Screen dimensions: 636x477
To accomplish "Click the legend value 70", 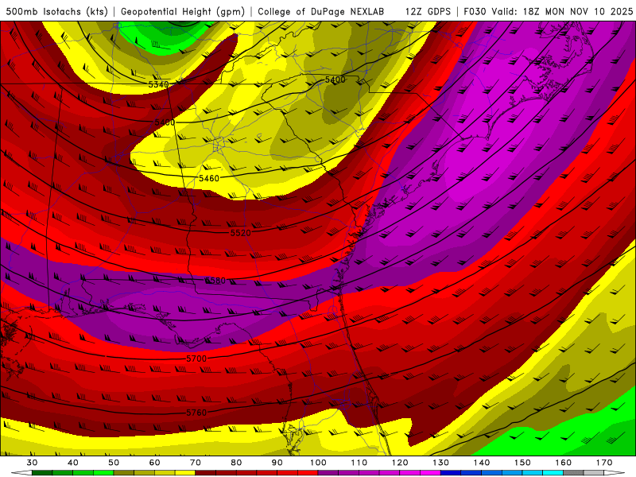I will [x=196, y=463].
